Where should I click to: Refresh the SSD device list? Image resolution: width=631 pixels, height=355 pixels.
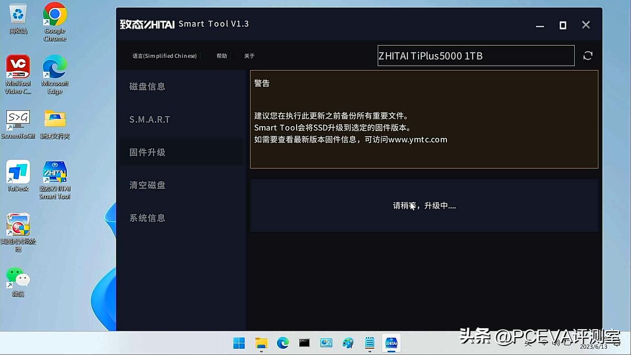pyautogui.click(x=588, y=55)
